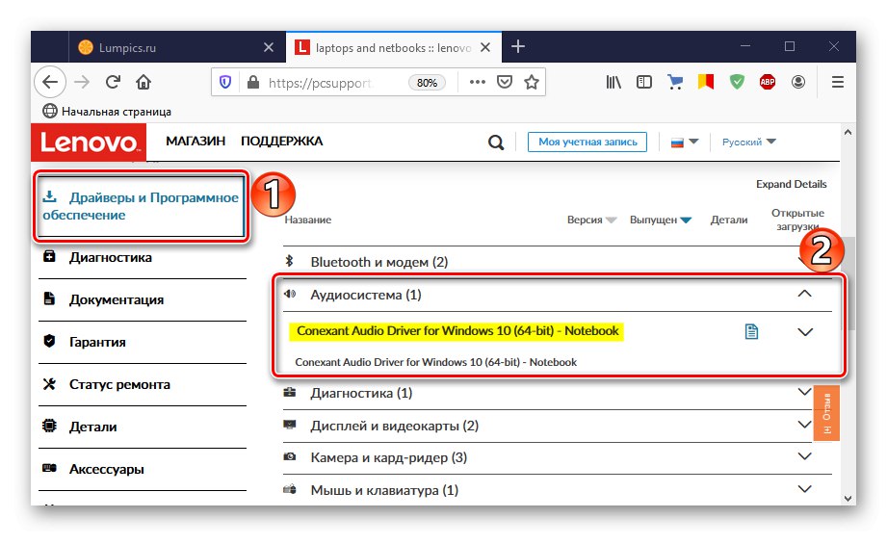Sort by Выпущен column
This screenshot has width=887, height=544.
tap(660, 220)
